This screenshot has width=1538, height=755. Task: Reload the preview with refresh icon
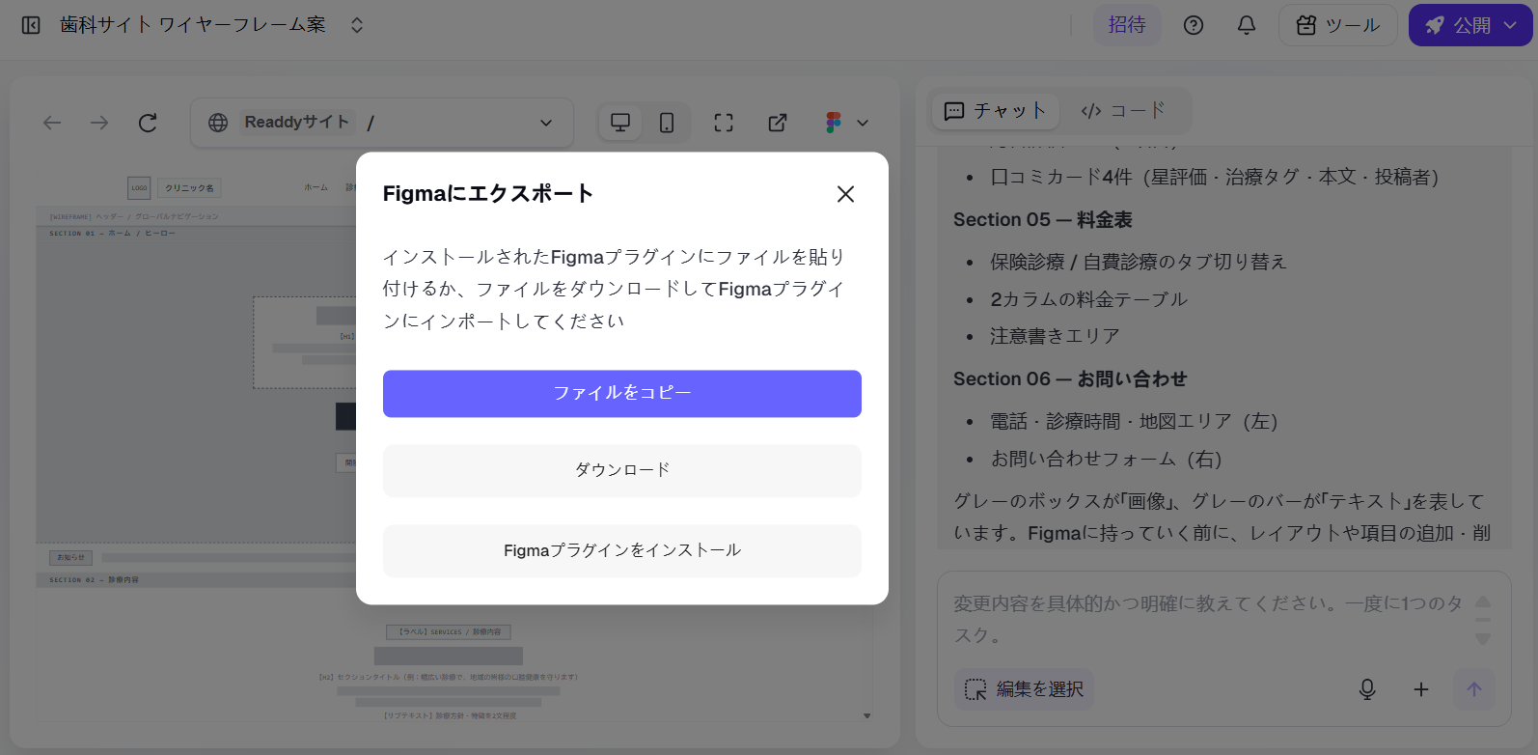pos(148,123)
